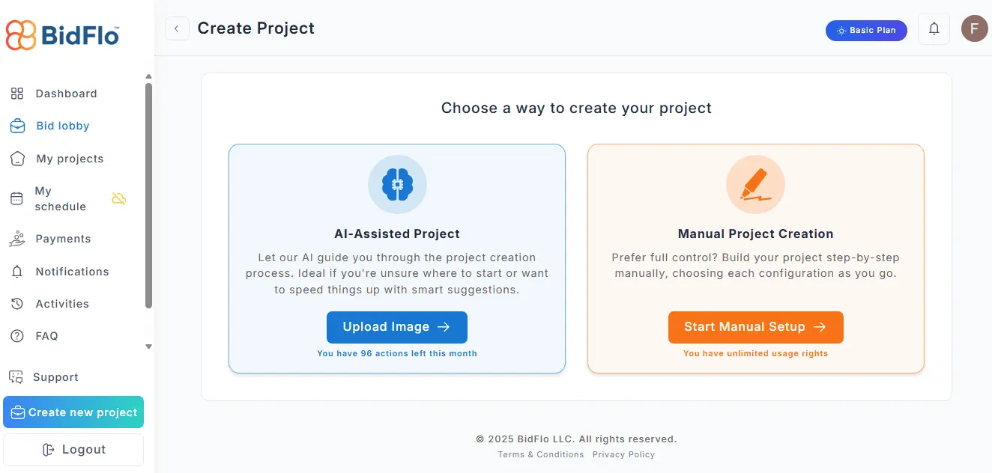Open Notifications in the sidebar menu

[x=71, y=271]
